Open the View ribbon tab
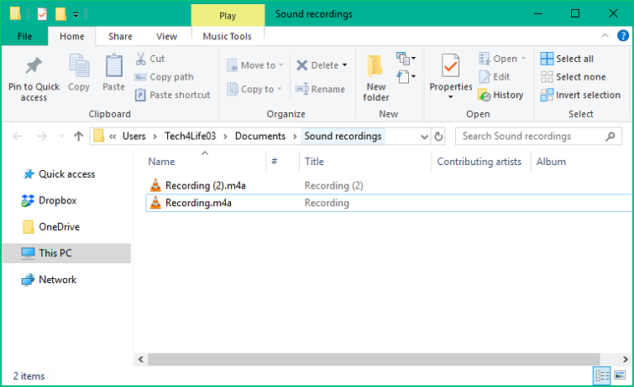 click(x=167, y=36)
